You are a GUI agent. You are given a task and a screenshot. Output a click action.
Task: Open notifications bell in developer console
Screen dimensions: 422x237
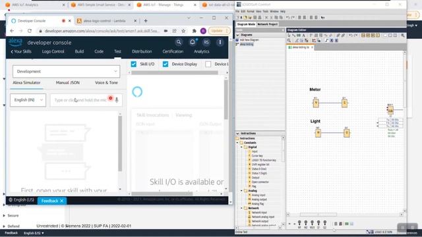pos(193,42)
